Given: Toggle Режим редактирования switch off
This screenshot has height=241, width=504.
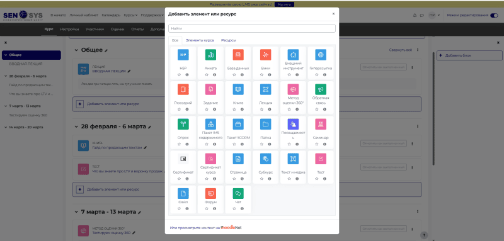Looking at the screenshot, I should coord(494,15).
